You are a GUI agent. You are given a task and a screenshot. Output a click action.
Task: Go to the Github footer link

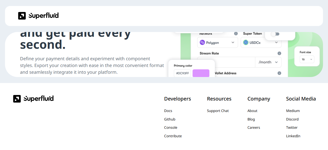coord(169,119)
